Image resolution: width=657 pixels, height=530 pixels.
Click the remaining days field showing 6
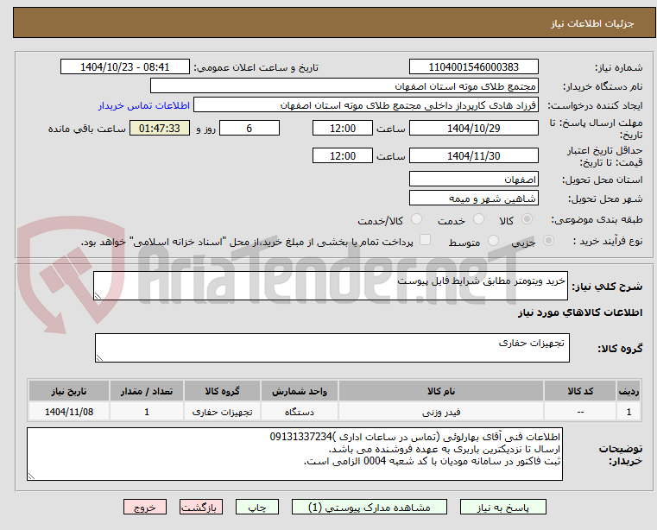tap(250, 129)
